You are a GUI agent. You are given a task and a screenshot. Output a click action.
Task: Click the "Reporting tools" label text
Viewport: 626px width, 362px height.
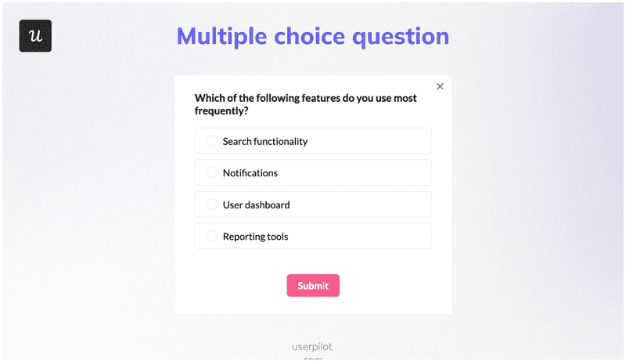click(255, 237)
